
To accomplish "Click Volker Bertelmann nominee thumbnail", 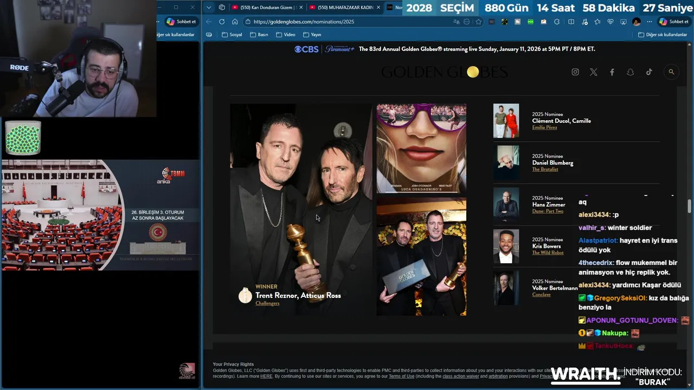I will click(506, 288).
